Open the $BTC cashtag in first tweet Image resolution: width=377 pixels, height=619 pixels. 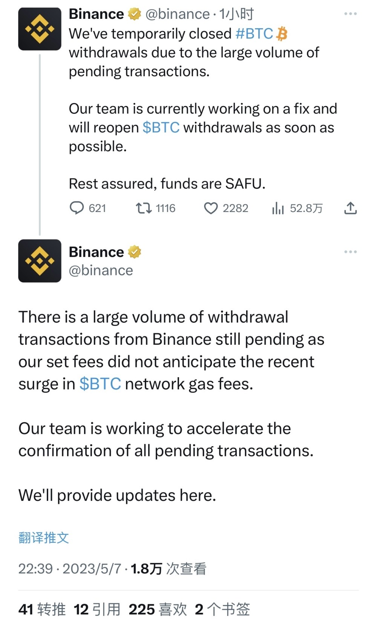tap(161, 127)
